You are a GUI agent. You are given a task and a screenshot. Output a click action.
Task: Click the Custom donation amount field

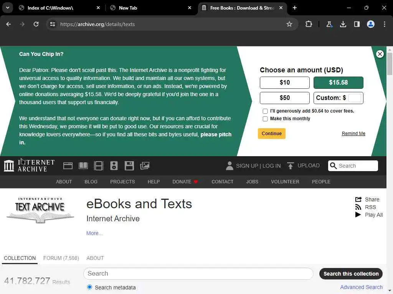coord(354,98)
